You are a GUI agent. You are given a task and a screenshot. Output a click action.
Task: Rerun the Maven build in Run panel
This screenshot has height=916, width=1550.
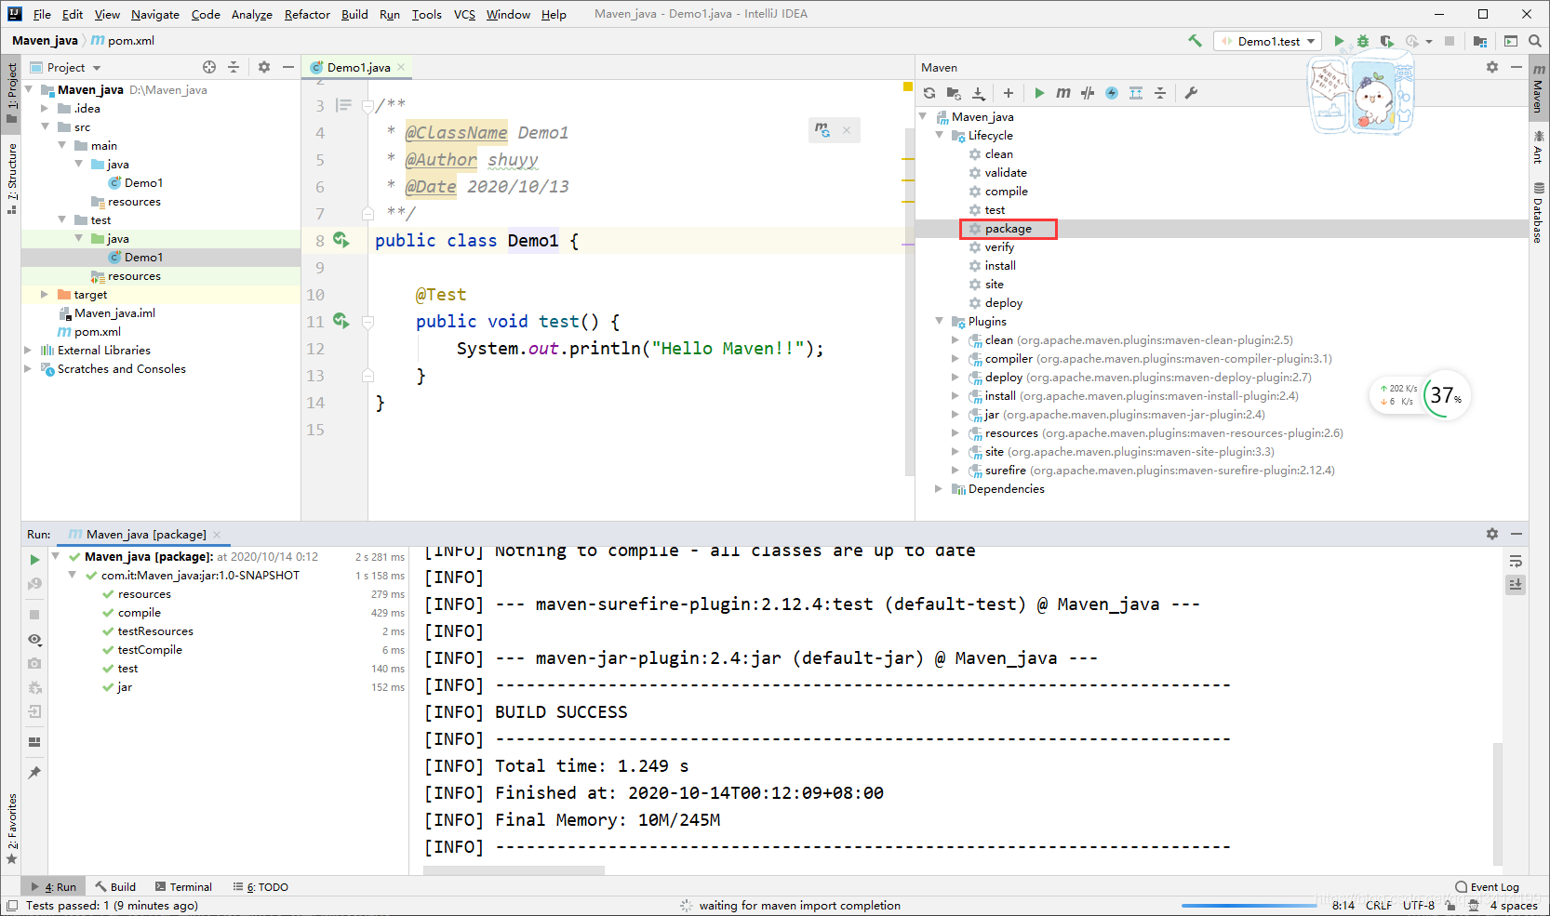click(x=34, y=560)
